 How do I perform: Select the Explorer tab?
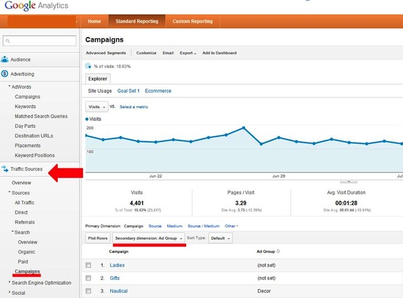click(97, 79)
